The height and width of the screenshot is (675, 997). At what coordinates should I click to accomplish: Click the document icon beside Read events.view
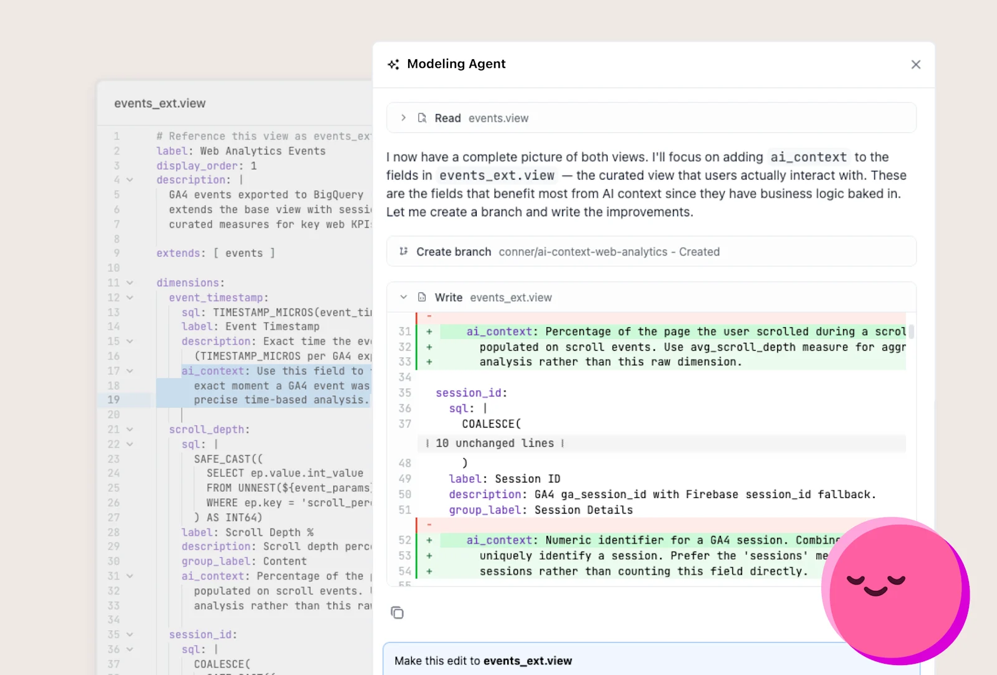(x=422, y=118)
